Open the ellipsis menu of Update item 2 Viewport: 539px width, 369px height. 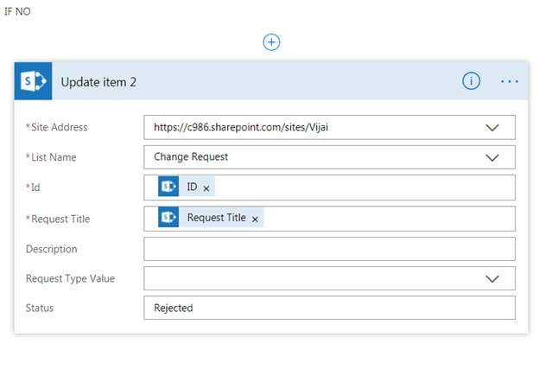click(x=510, y=81)
